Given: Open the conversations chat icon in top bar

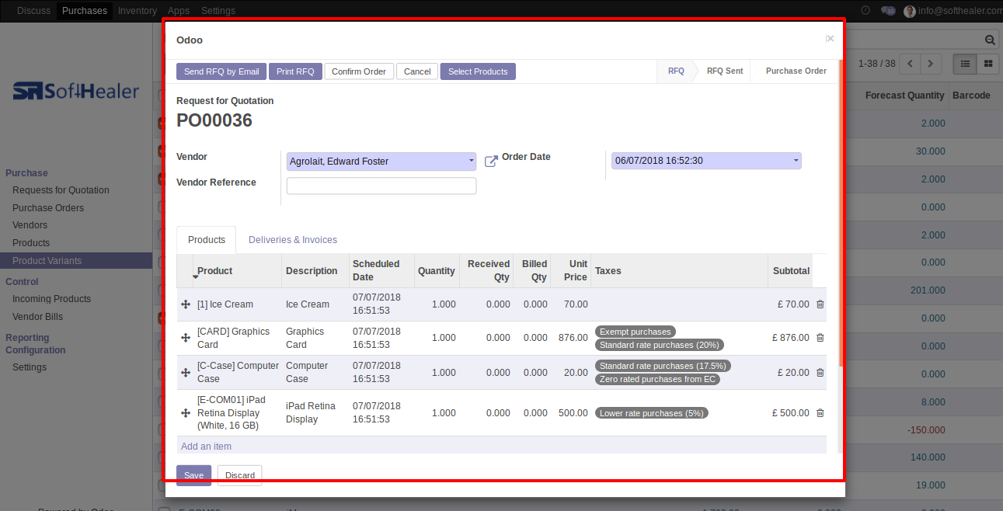Looking at the screenshot, I should point(888,11).
